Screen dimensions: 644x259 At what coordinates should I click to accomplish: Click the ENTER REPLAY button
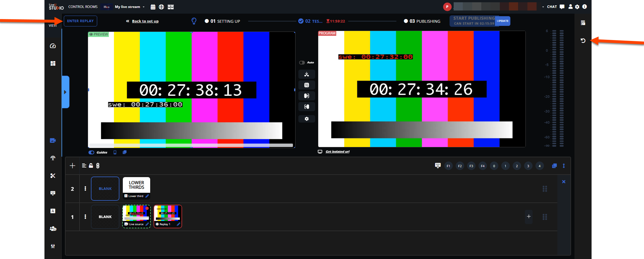point(80,21)
